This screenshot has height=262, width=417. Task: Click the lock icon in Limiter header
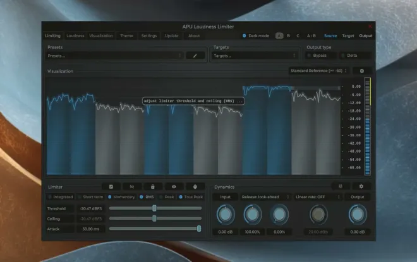coord(153,187)
